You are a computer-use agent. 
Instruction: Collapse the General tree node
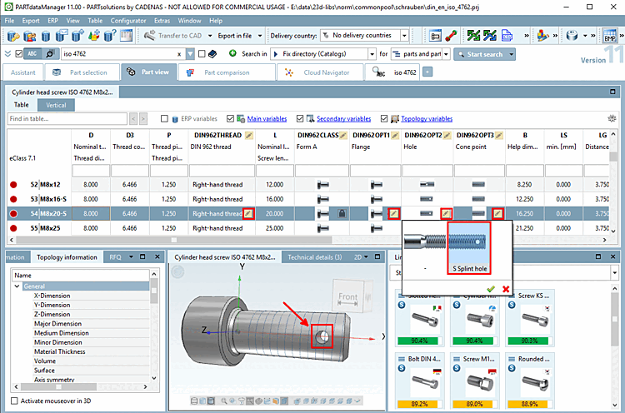(18, 286)
